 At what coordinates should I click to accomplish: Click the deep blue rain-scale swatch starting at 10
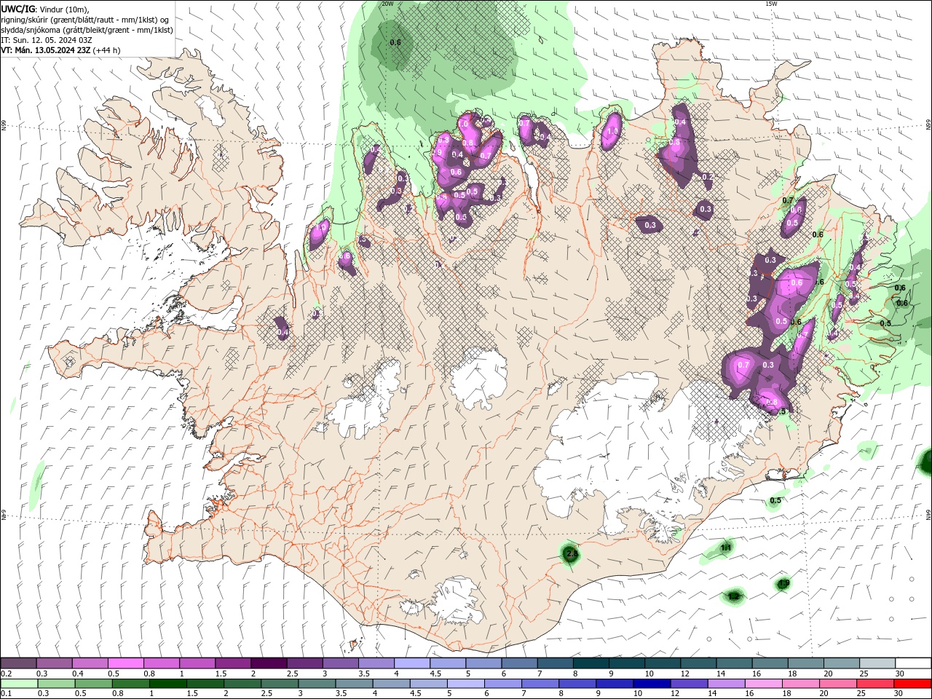[651, 684]
